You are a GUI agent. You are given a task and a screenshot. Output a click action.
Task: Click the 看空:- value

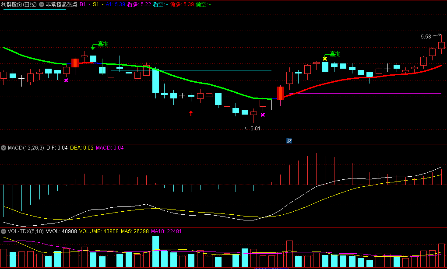click(160, 4)
